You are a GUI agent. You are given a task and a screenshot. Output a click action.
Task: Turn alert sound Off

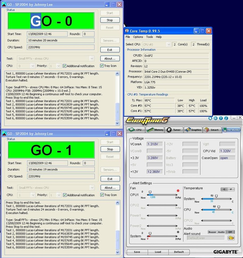230,232
